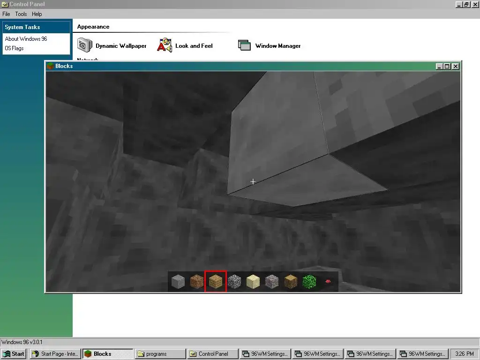Open the File menu in Control Panel
The width and height of the screenshot is (480, 360).
(6, 14)
